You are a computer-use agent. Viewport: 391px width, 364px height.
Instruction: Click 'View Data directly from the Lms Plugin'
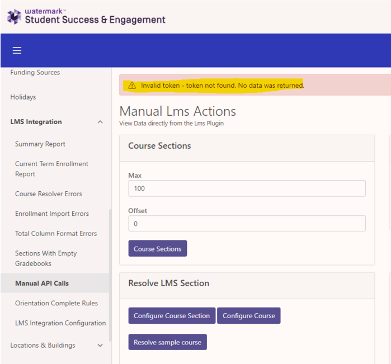click(171, 124)
